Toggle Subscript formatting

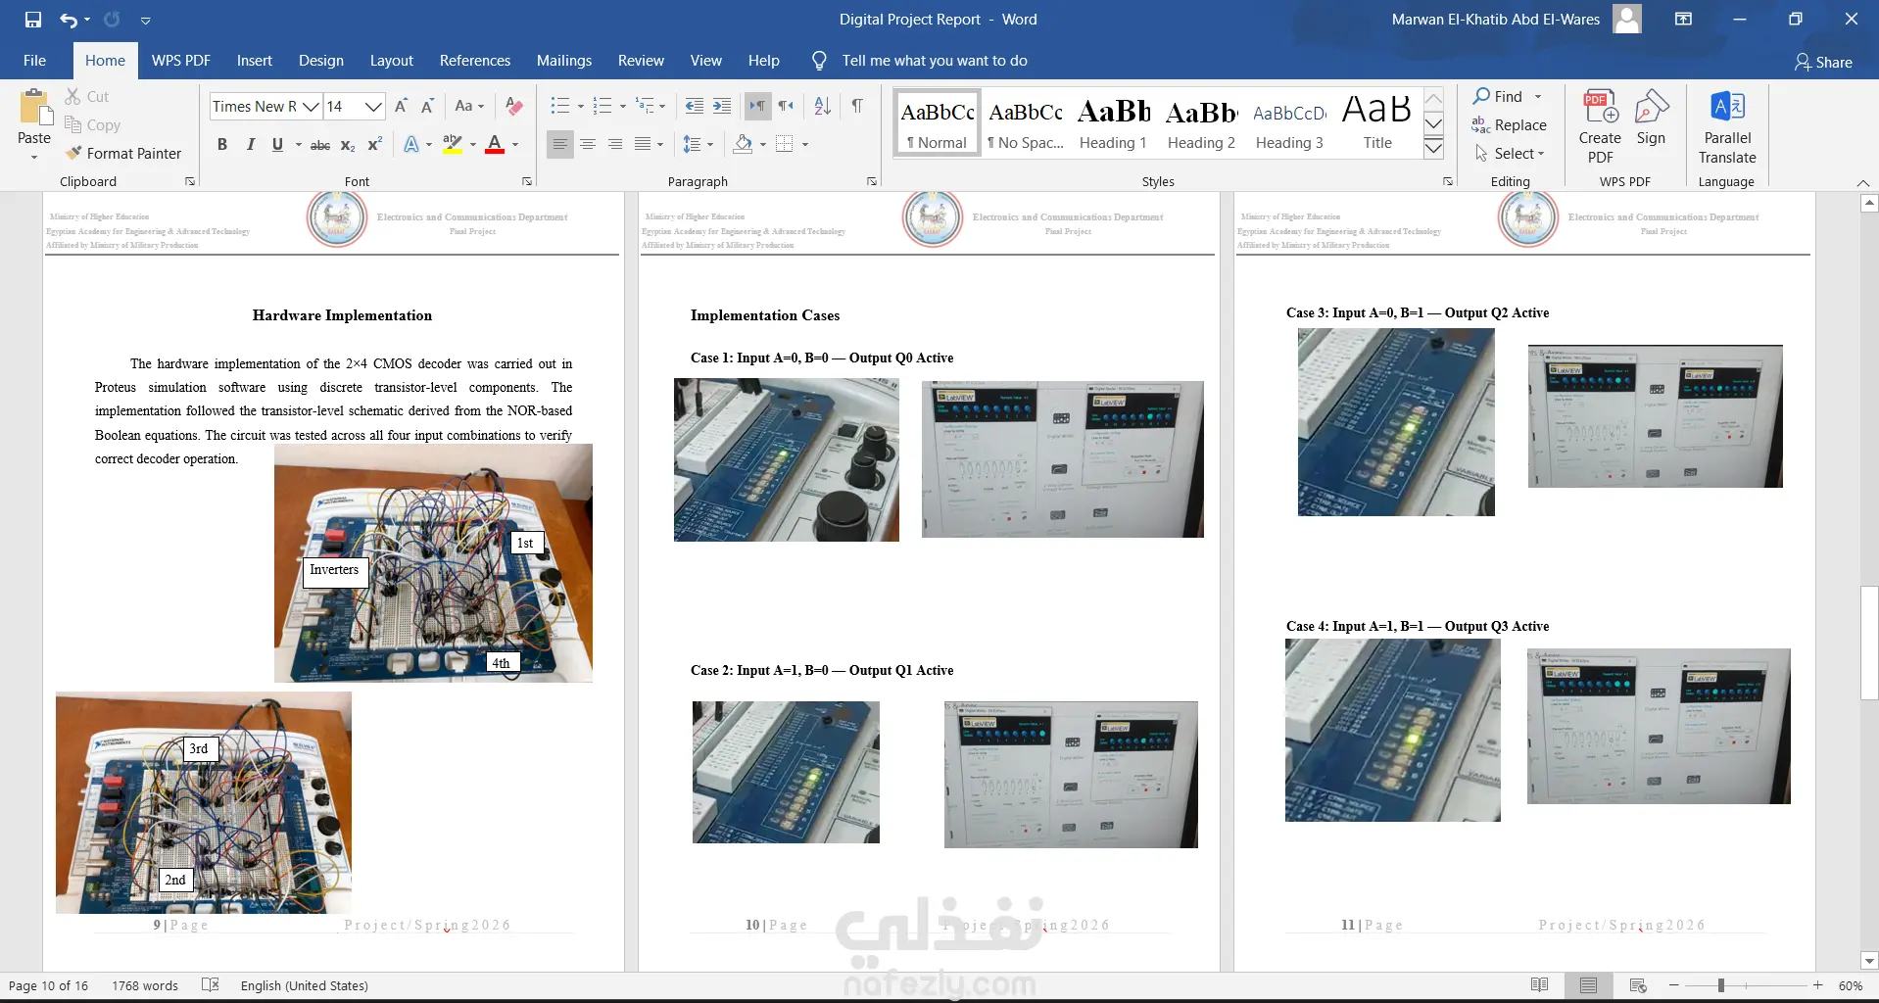point(348,145)
